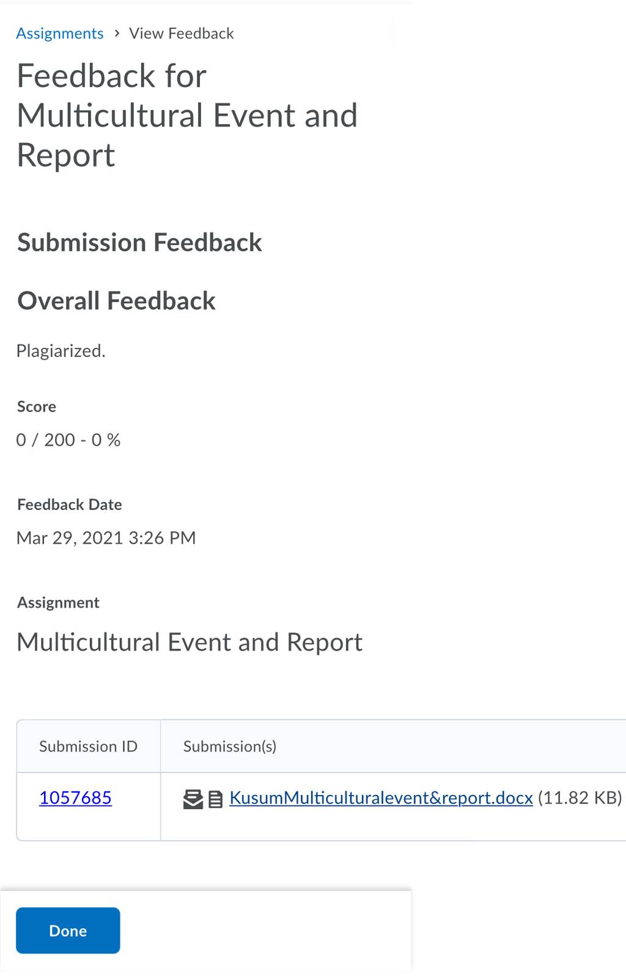The height and width of the screenshot is (976, 626).
Task: Click the document icon before the file name
Action: [x=215, y=799]
